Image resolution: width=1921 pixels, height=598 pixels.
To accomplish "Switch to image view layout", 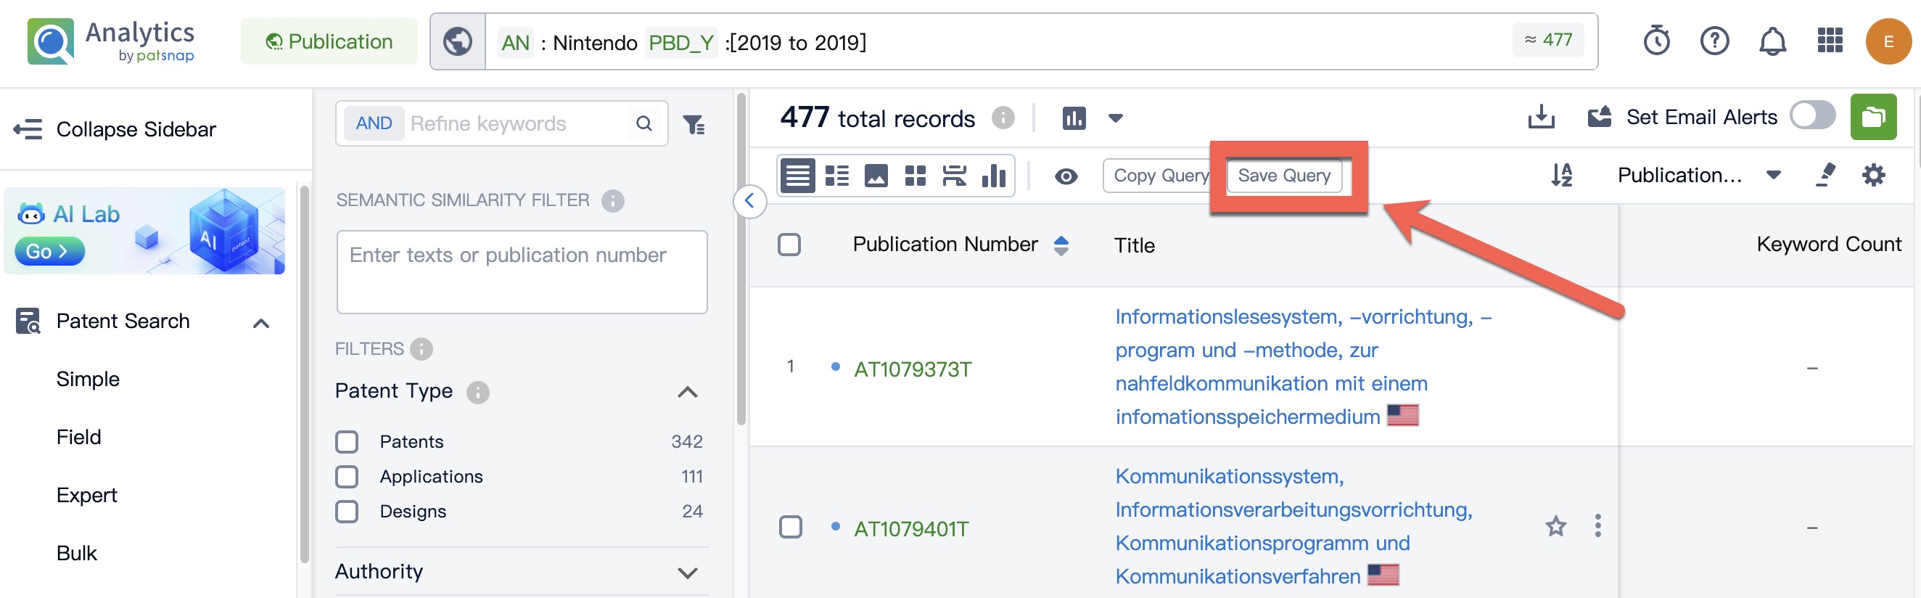I will point(876,176).
